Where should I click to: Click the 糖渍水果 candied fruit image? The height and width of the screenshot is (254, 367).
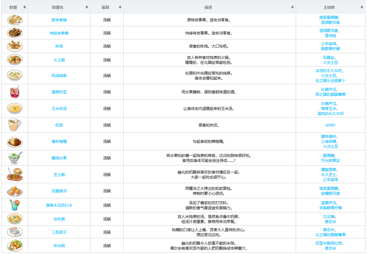15,158
